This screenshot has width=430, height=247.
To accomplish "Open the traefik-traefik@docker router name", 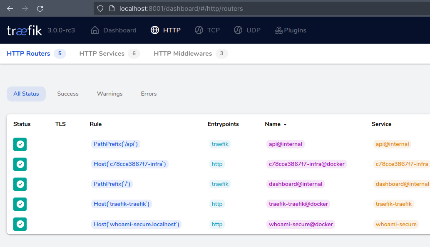I will pos(298,204).
